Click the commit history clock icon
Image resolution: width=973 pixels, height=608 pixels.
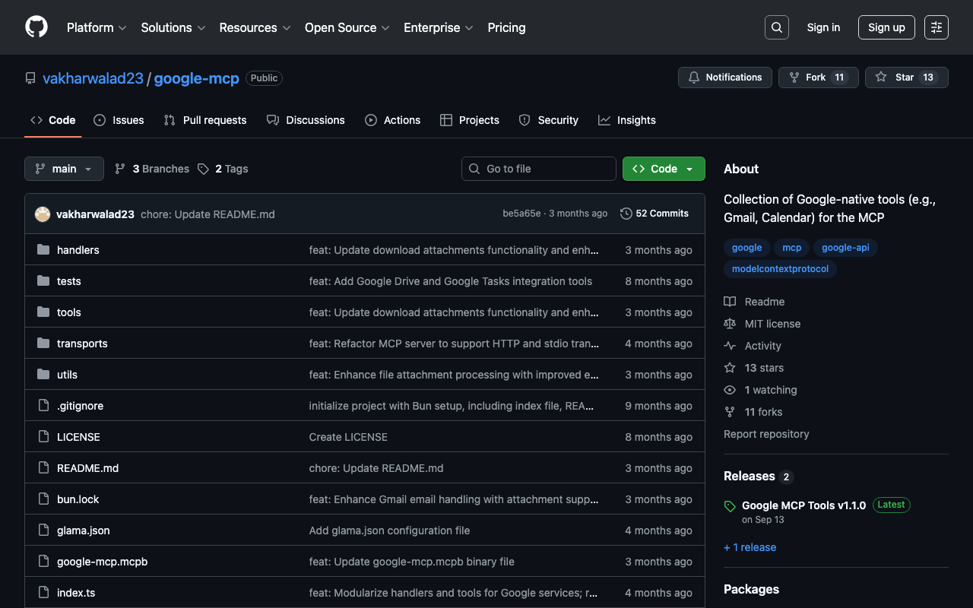626,214
